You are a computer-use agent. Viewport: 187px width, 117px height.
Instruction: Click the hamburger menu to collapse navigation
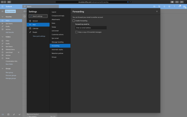click(2, 11)
